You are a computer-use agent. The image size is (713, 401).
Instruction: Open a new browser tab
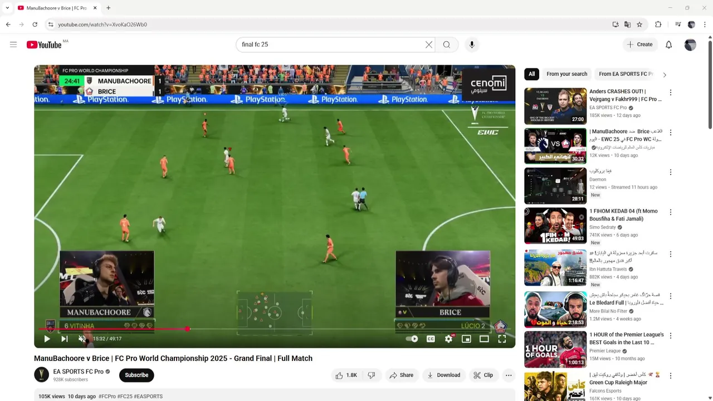tap(108, 8)
